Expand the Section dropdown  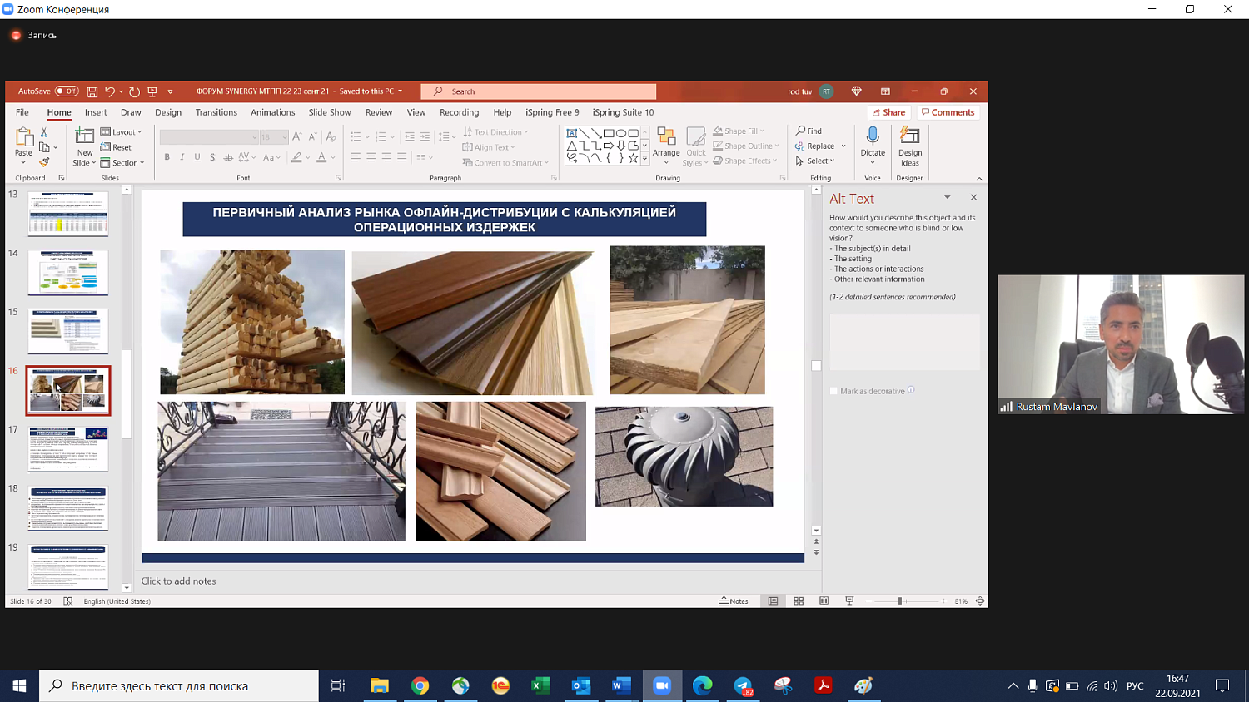pyautogui.click(x=122, y=163)
